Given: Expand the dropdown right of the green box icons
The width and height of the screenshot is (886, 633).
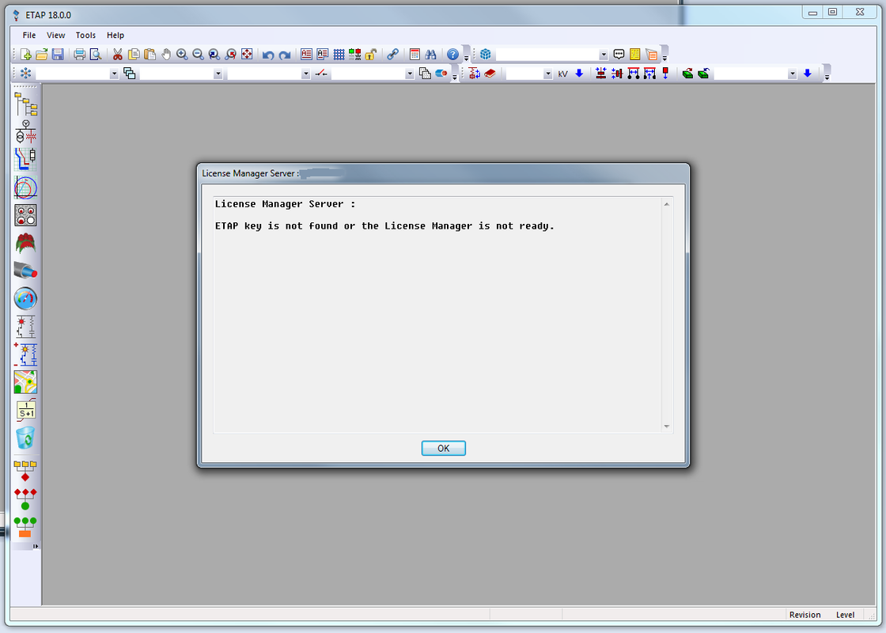Looking at the screenshot, I should (x=792, y=74).
